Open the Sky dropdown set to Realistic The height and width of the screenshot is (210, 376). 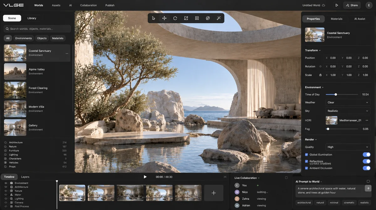pos(348,111)
